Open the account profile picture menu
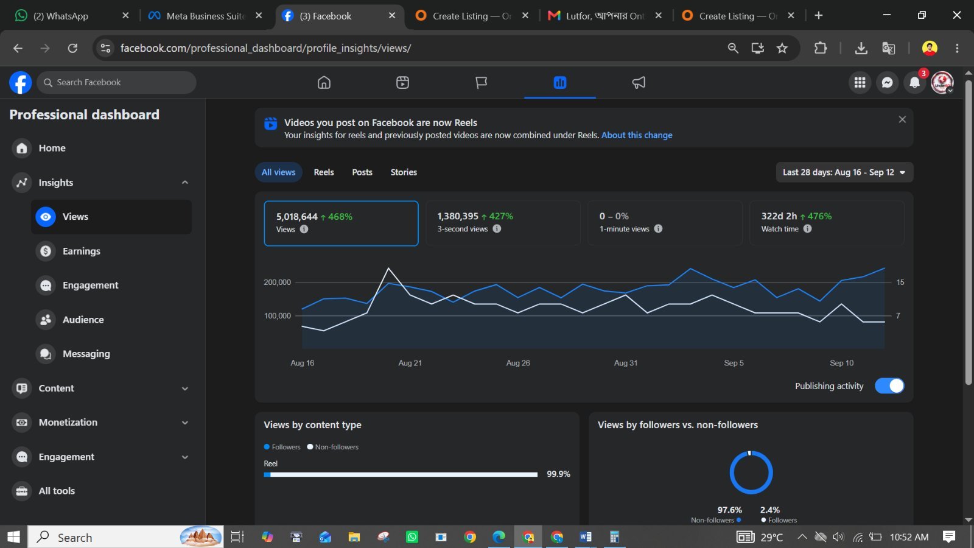 pos(942,83)
